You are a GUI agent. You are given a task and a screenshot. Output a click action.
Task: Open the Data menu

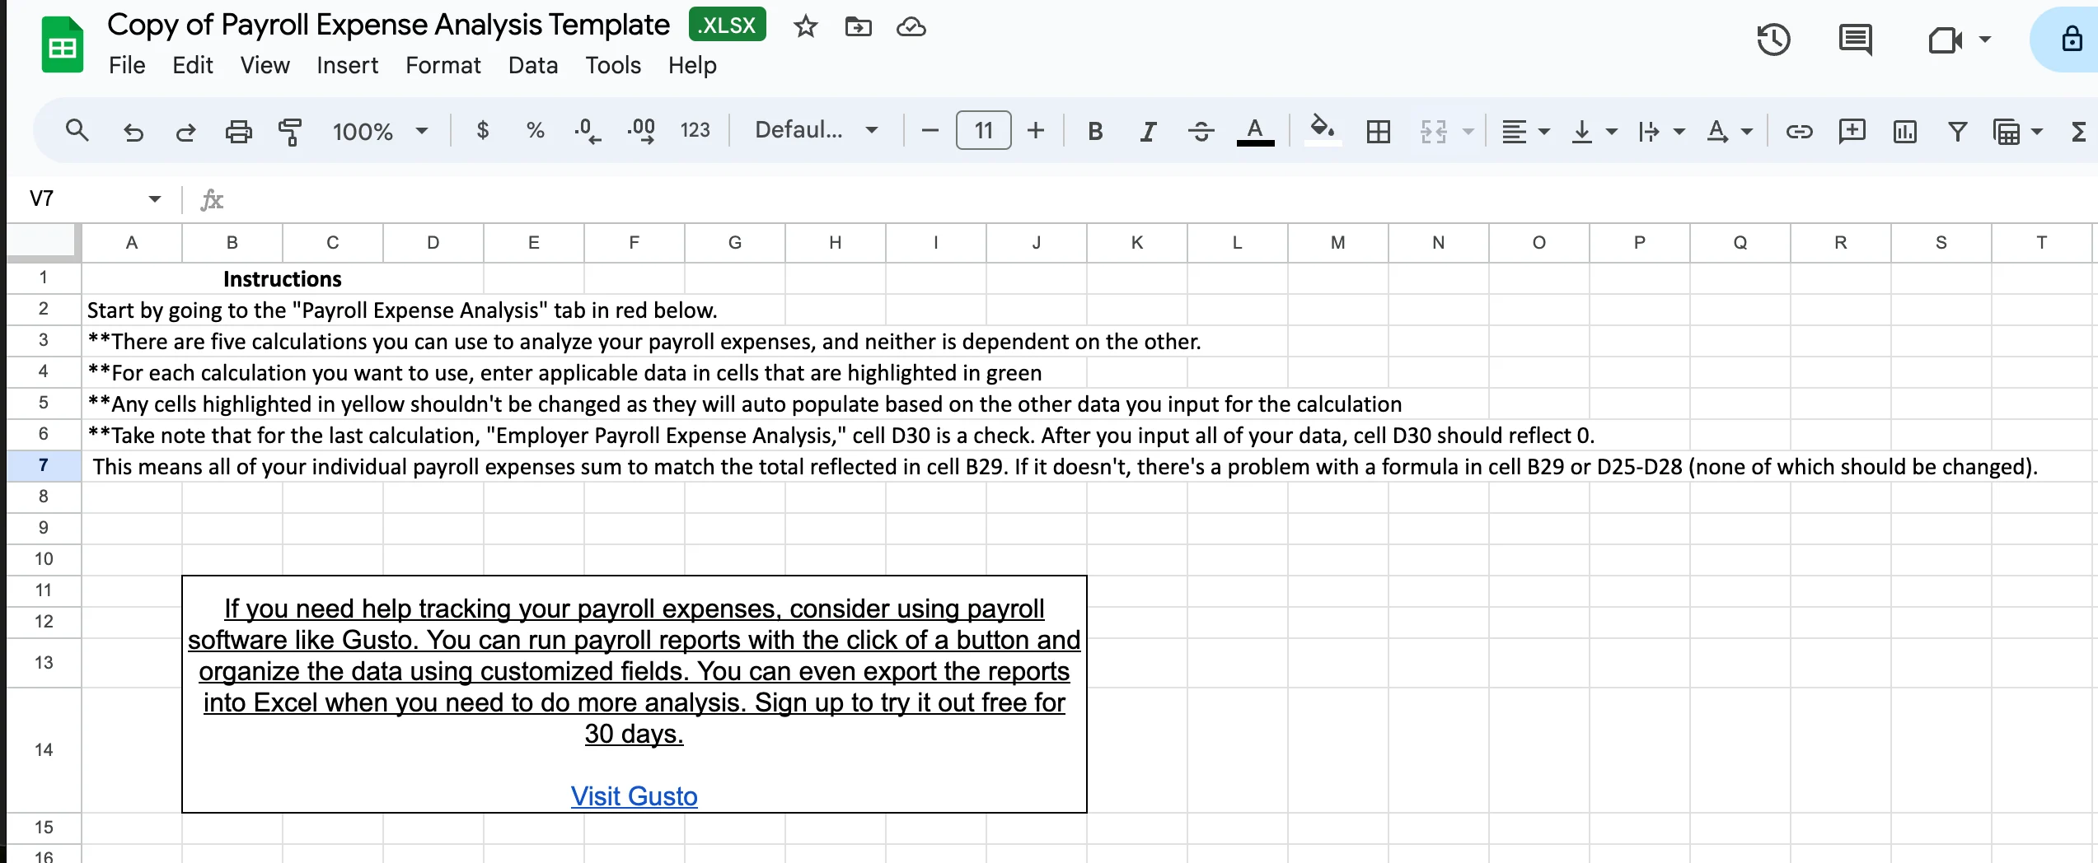532,65
